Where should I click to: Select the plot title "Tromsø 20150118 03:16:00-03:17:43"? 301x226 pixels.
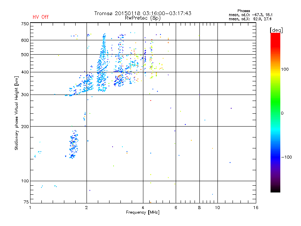pos(143,13)
